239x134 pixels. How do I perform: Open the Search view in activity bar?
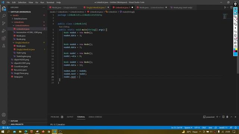point(4,16)
